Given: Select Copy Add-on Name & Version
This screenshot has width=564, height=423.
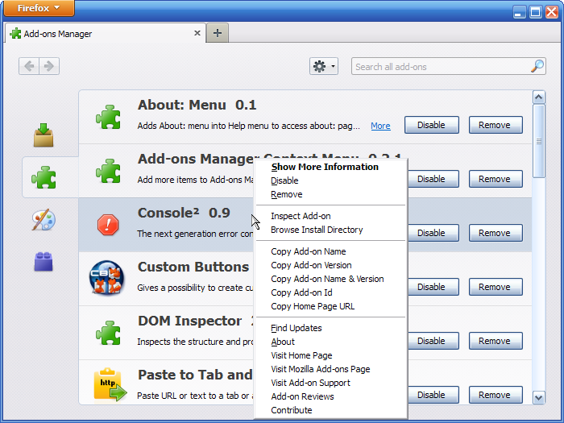Looking at the screenshot, I should 330,279.
